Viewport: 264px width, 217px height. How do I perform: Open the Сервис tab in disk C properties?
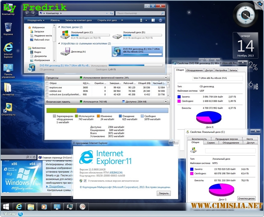tap(210, 142)
